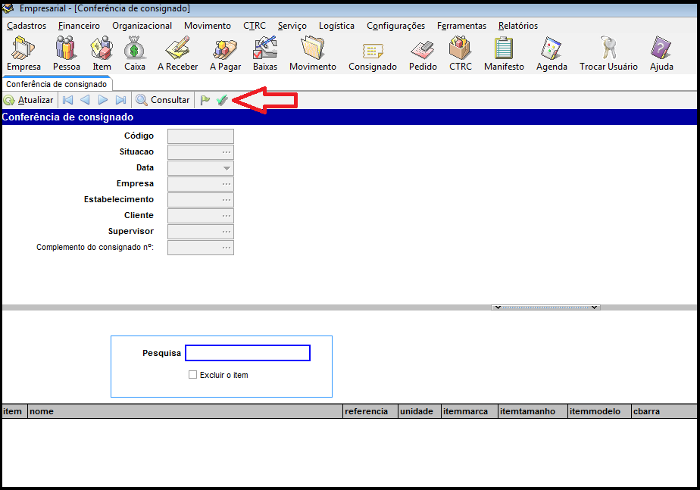This screenshot has width=700, height=490.
Task: Click the Consultar button
Action: point(163,100)
